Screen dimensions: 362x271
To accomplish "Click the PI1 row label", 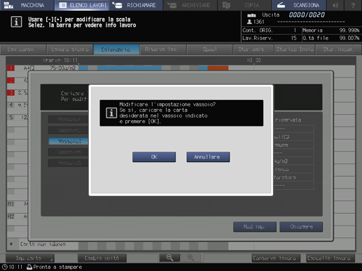I will pos(11,204).
